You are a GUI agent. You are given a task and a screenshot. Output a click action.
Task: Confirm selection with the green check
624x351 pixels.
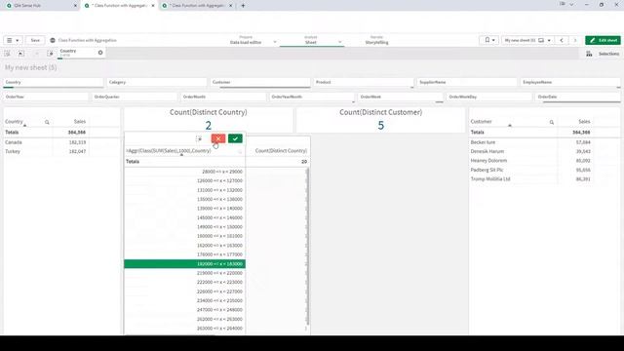point(235,138)
